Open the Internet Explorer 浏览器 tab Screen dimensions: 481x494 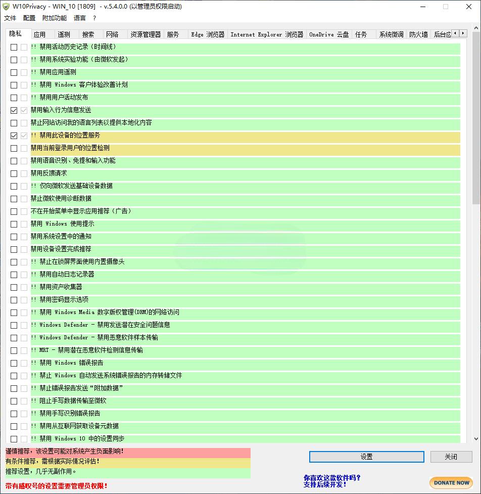(x=267, y=34)
